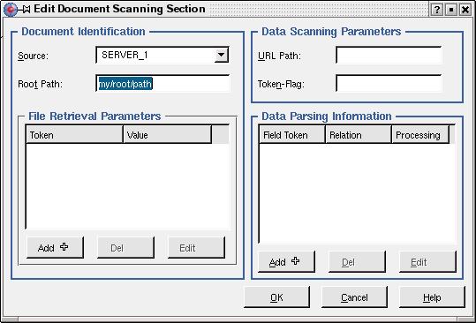Cancel the Edit Document Scanning dialog
The width and height of the screenshot is (476, 323).
[x=354, y=297]
